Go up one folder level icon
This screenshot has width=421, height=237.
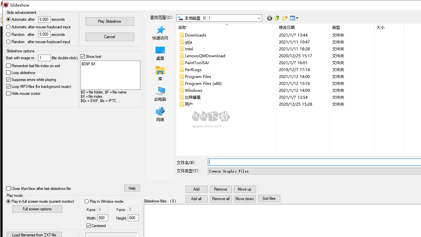point(277,18)
